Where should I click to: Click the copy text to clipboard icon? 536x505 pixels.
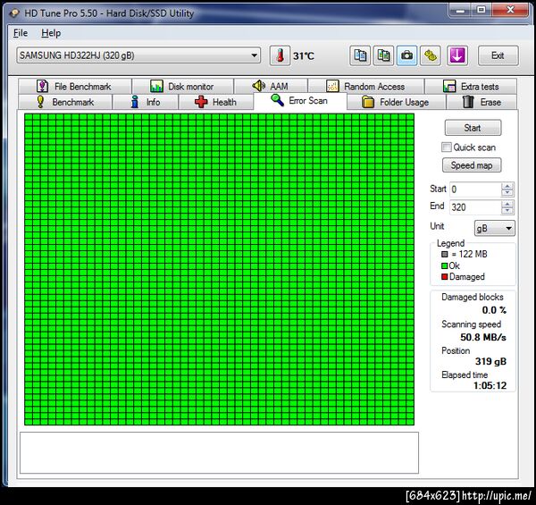(360, 55)
